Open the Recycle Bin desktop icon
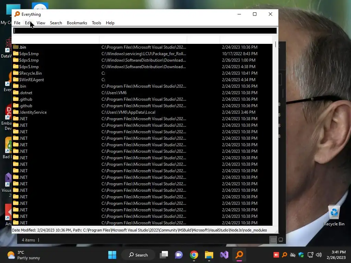The width and height of the screenshot is (351, 263). point(334,216)
